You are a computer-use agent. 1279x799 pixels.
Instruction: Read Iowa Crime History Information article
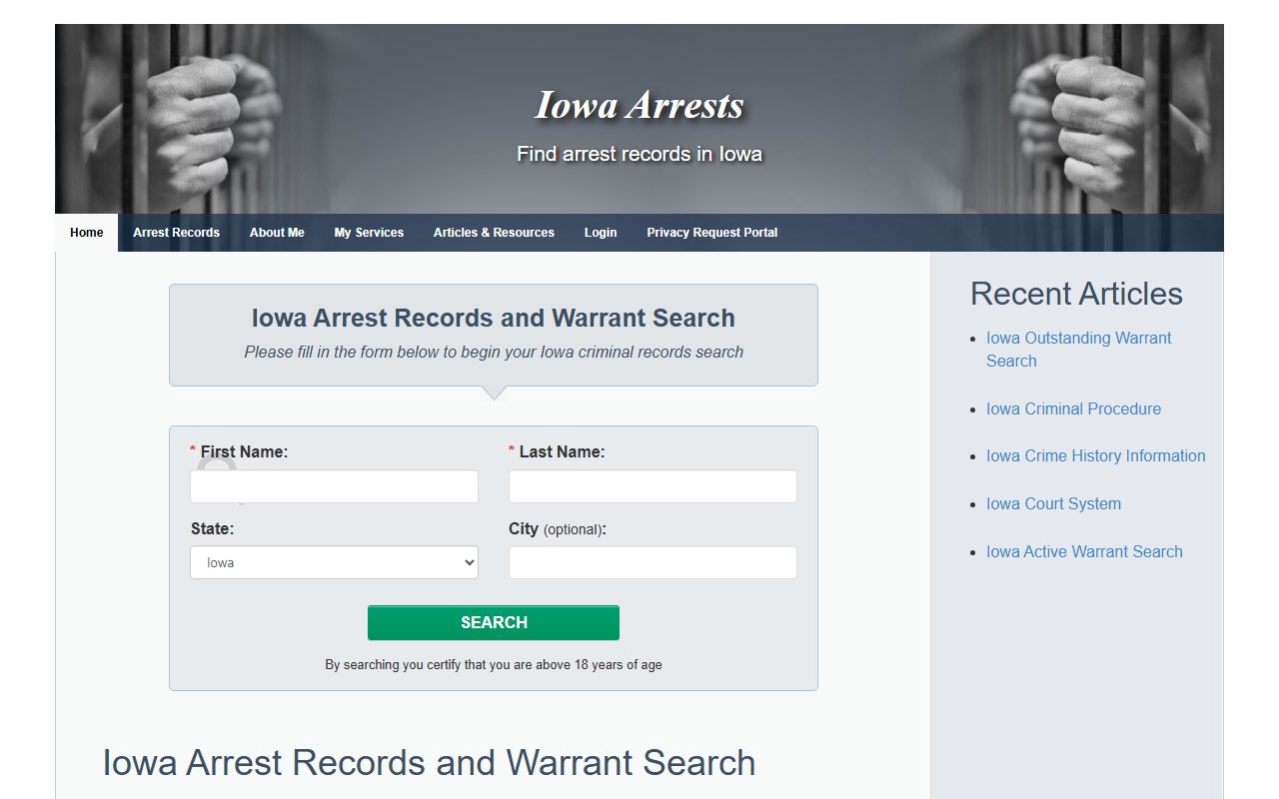[1095, 455]
